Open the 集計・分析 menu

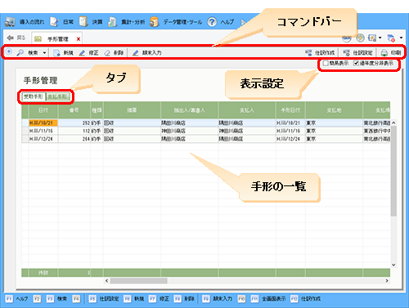tap(127, 22)
